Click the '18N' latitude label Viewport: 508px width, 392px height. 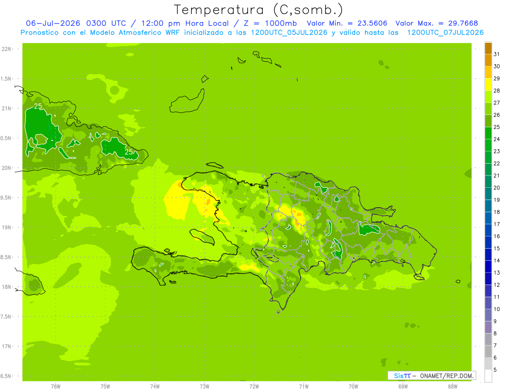(7, 287)
